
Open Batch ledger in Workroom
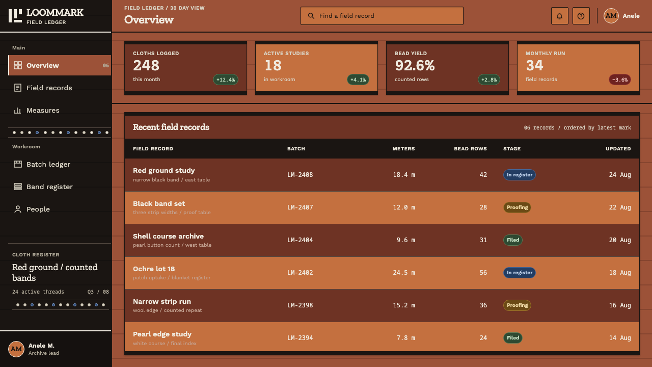60,164
